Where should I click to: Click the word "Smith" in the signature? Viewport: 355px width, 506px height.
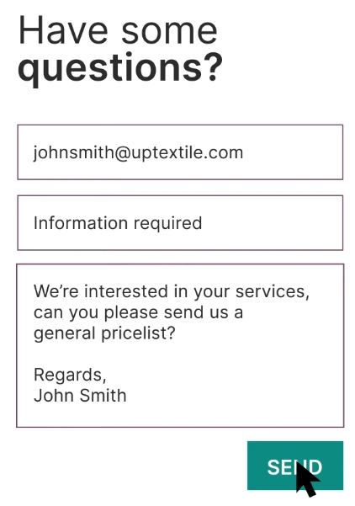(x=103, y=396)
